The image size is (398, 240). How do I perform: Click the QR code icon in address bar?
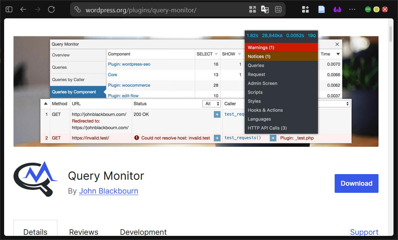pos(253,10)
